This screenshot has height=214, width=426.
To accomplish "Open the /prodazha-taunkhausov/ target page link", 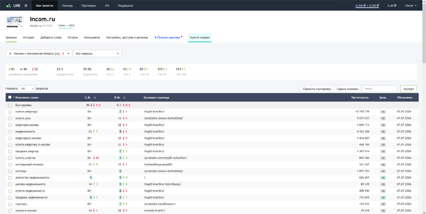I will coord(160,204).
